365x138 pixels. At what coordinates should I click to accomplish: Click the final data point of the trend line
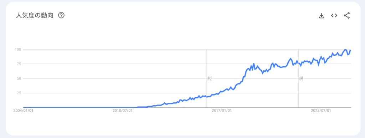(x=350, y=51)
